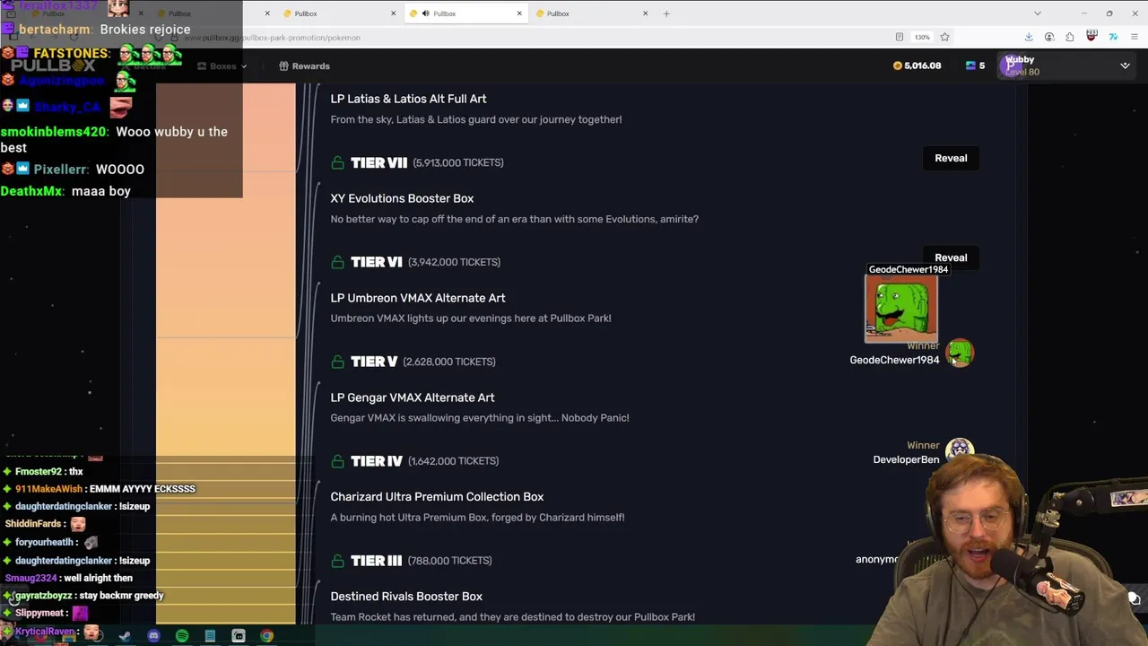This screenshot has width=1148, height=646.
Task: Close the rightmost Pullbox tab
Action: tap(644, 13)
